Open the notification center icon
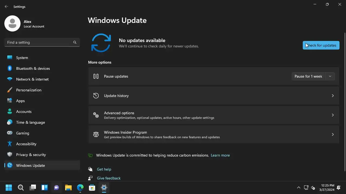 pos(339,188)
